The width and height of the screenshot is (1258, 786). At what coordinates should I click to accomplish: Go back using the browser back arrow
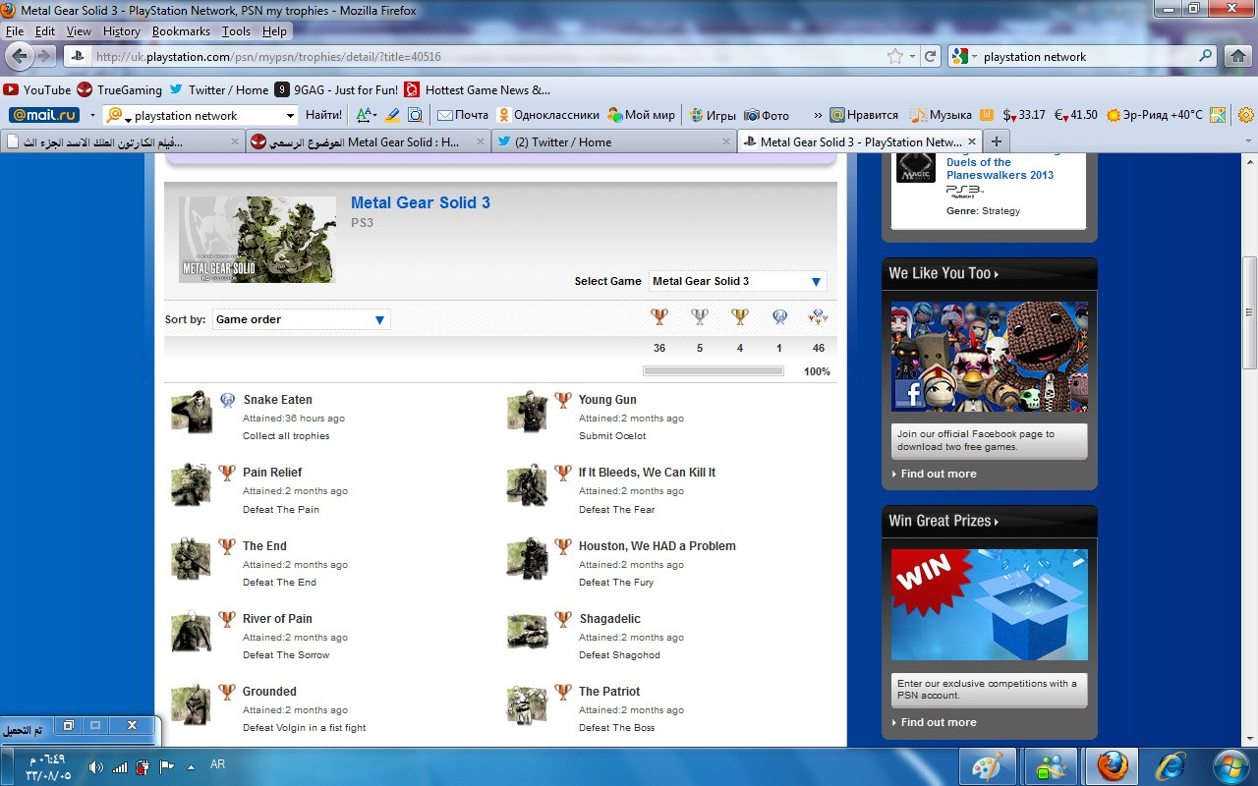[21, 56]
